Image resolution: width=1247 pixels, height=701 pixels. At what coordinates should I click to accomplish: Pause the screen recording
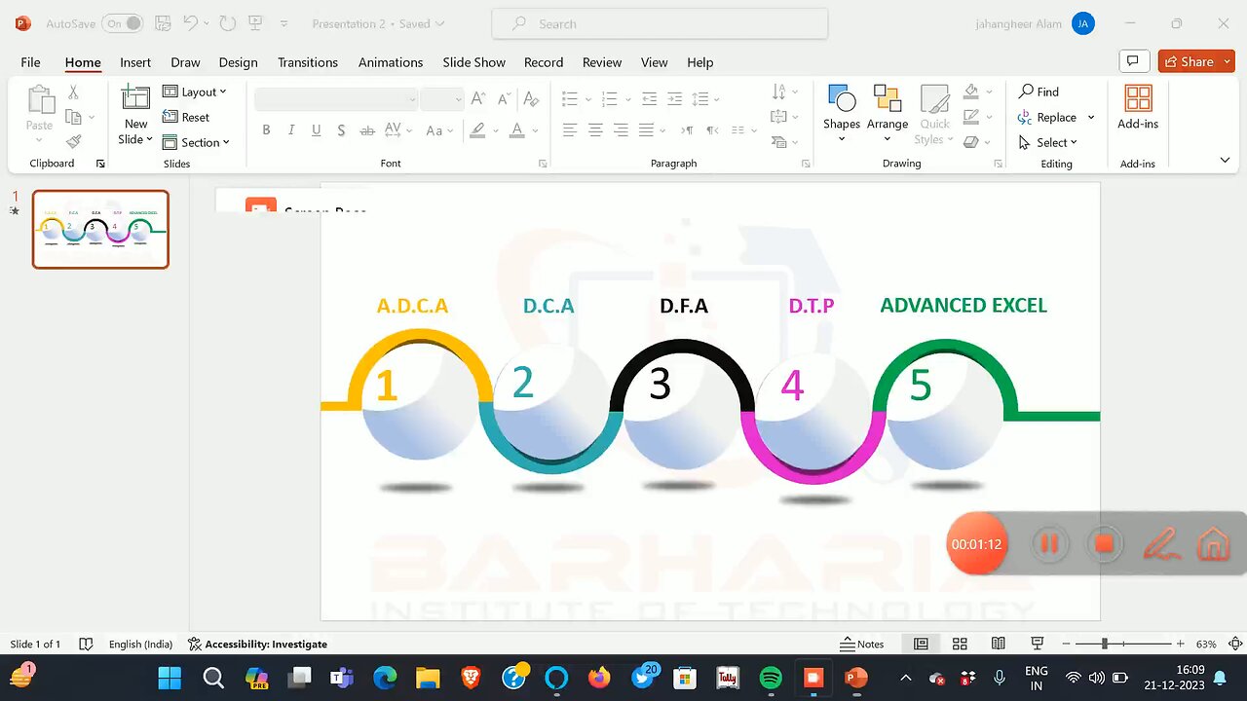pos(1049,544)
